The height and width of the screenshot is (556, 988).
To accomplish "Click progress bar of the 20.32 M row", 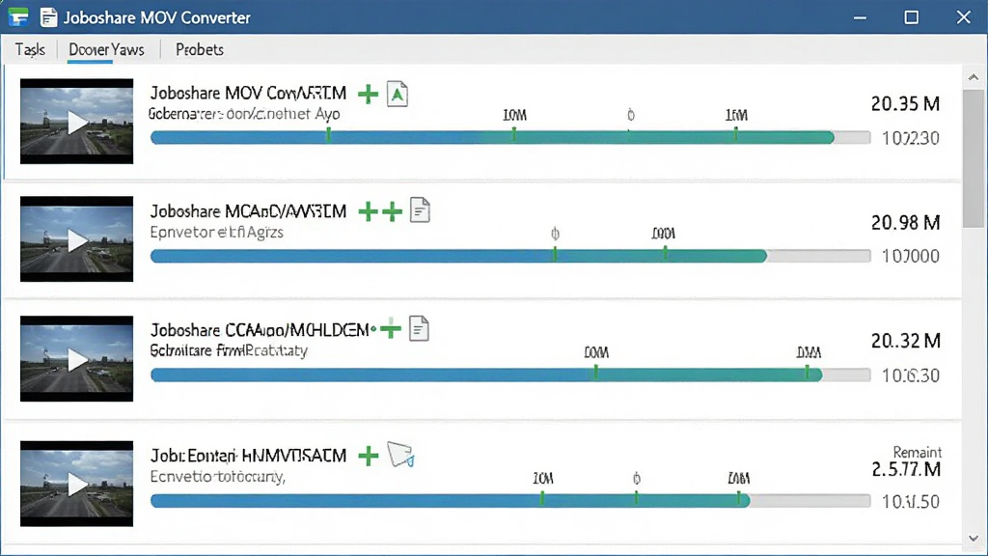I will pos(510,375).
